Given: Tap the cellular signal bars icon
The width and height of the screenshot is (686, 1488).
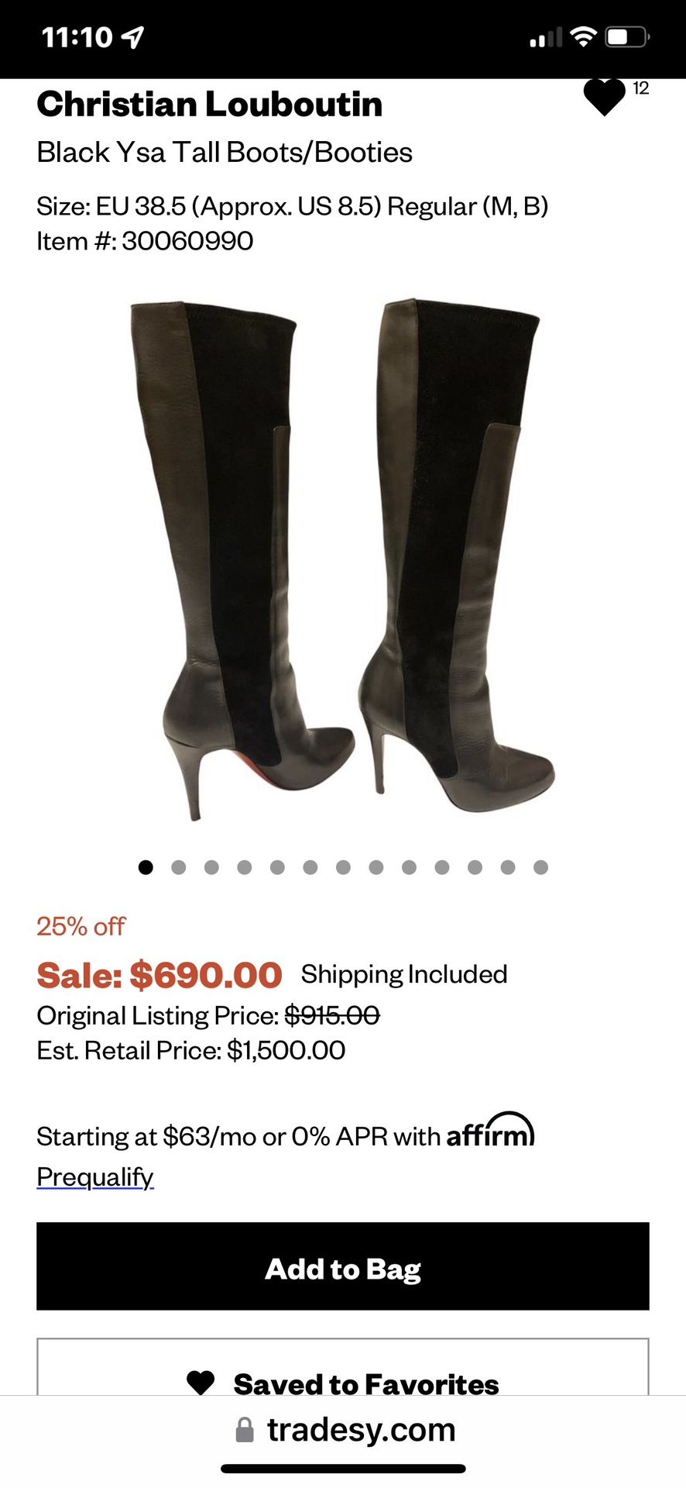Looking at the screenshot, I should pos(546,37).
